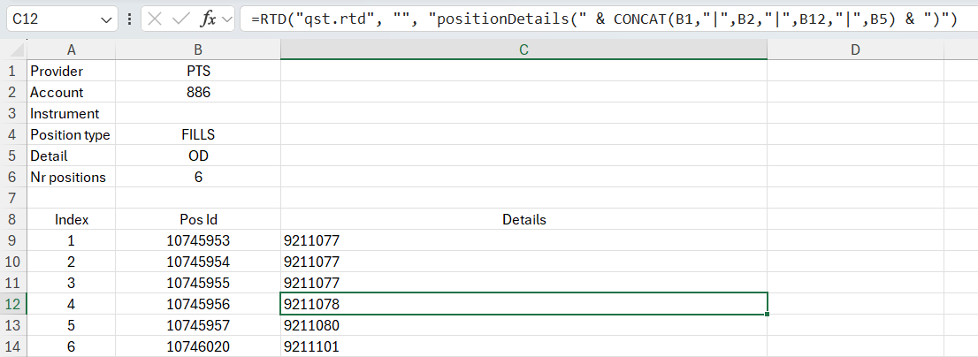Click Details cell 9211078
This screenshot has height=357, width=978.
523,304
